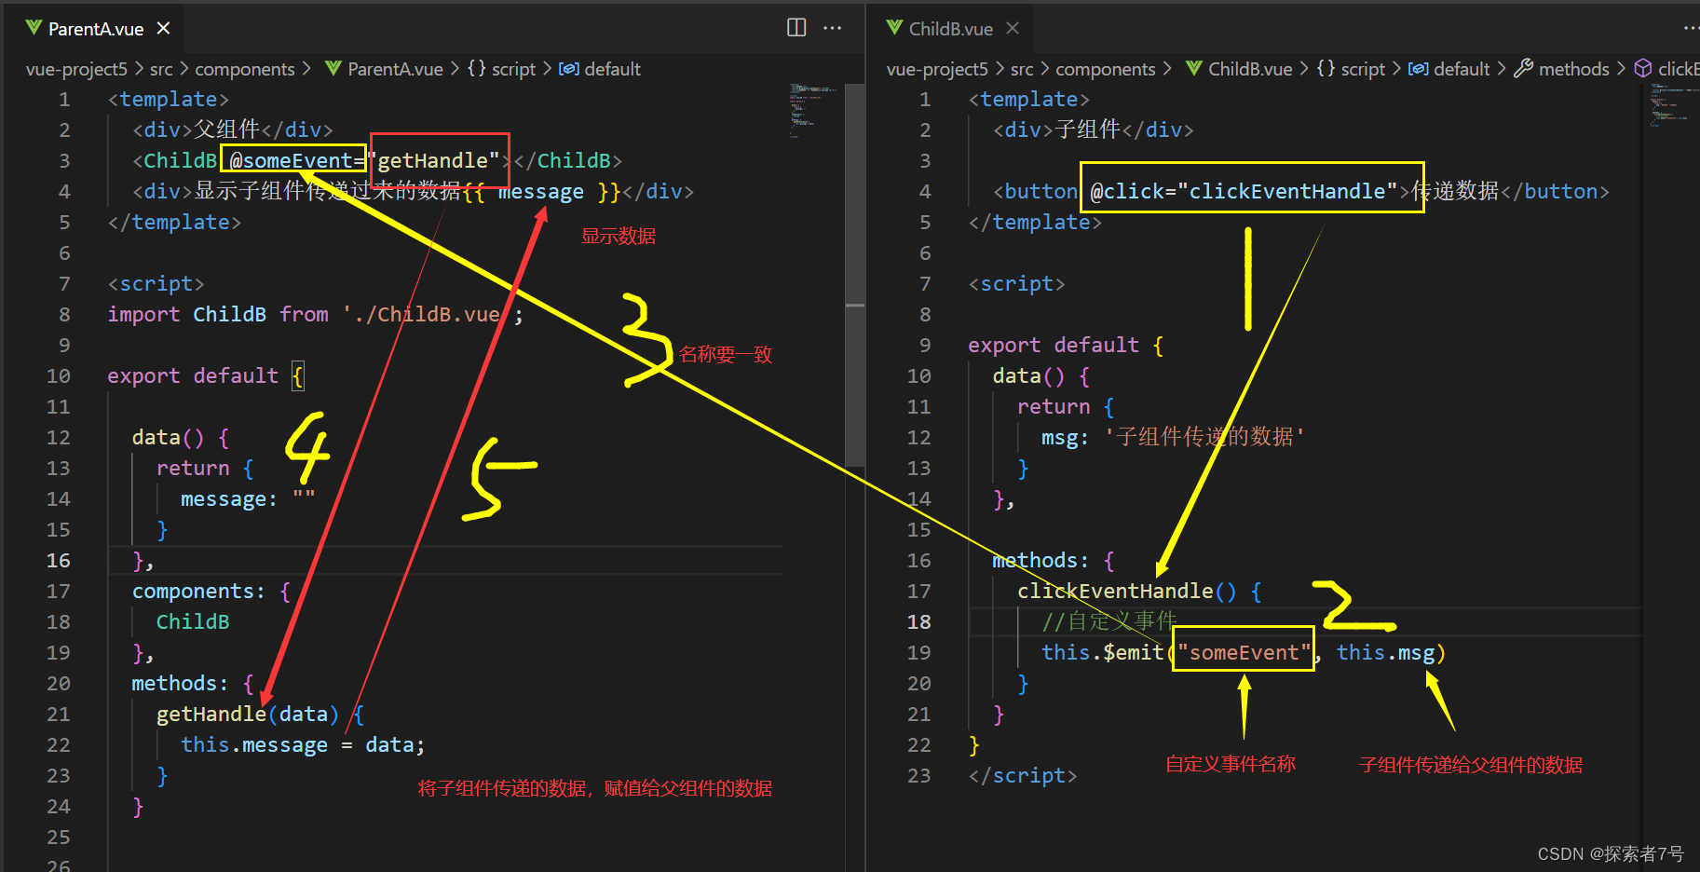1700x872 pixels.
Task: Click 'clickEventHandle() {' method in ChildB.vue
Action: point(1139,591)
